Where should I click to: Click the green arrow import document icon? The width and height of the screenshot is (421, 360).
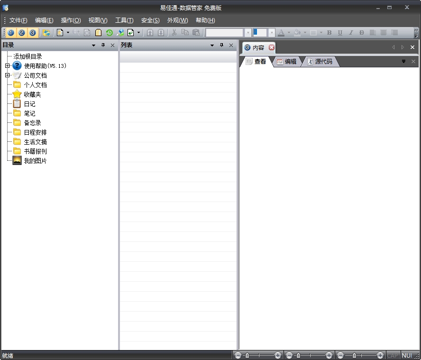tap(131, 33)
